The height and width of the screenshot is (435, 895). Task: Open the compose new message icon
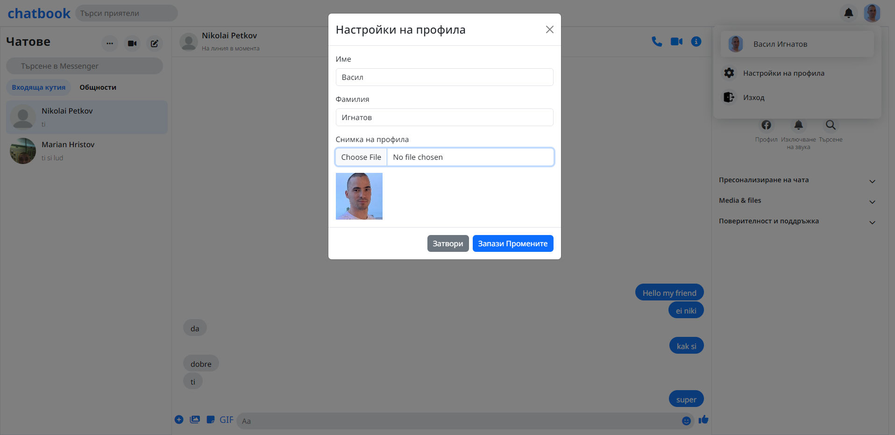click(x=155, y=43)
